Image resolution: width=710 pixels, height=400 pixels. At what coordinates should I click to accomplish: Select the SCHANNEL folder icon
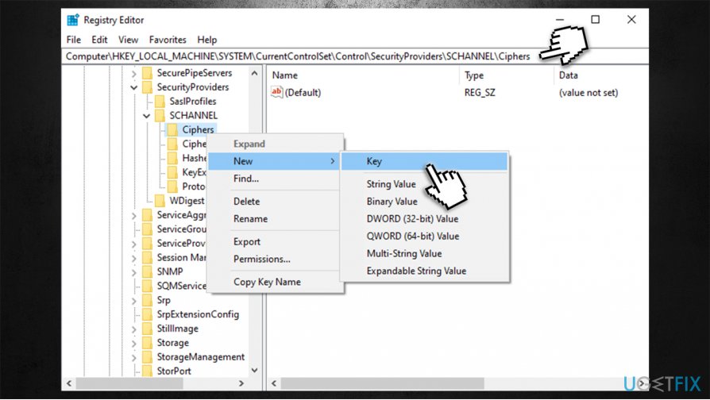pos(160,115)
